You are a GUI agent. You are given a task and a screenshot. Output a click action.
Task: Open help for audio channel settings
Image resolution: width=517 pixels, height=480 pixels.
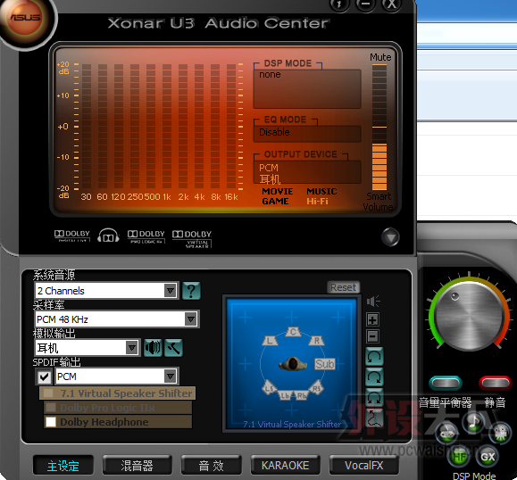point(191,291)
